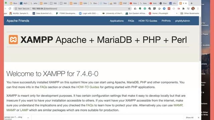The width and height of the screenshot is (214, 120).
Task: Close the downloads bar
Action: (198, 118)
